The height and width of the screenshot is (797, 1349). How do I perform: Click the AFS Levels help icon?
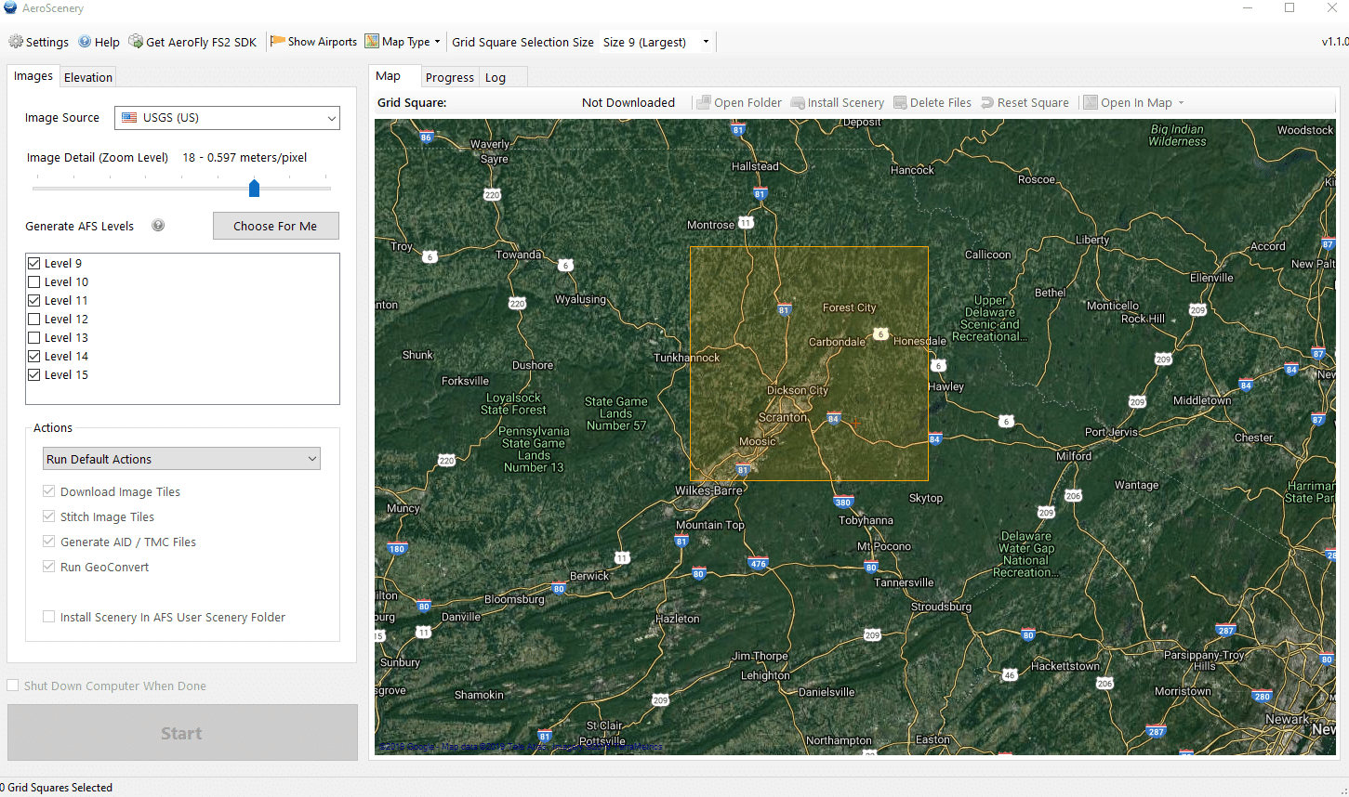(x=158, y=226)
